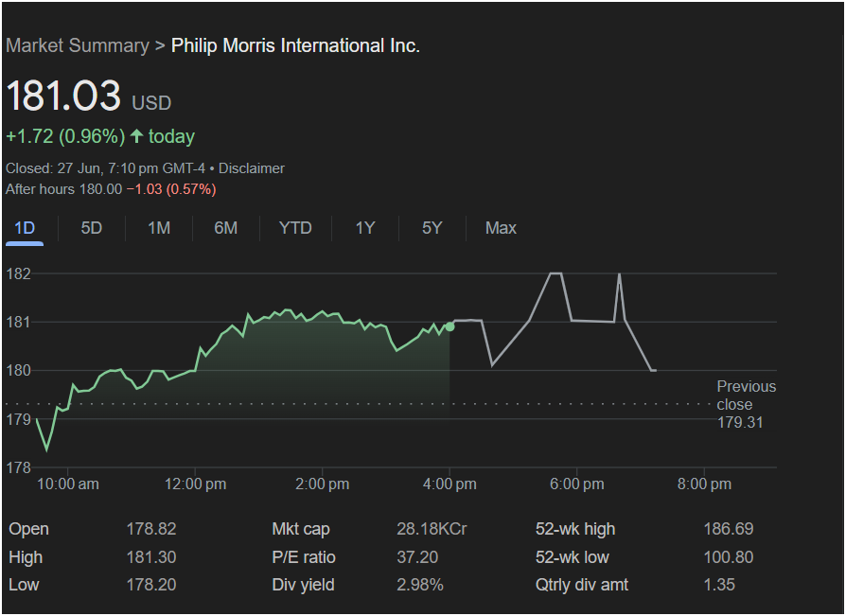Click the P/E ratio label
846x616 pixels.
coord(304,557)
